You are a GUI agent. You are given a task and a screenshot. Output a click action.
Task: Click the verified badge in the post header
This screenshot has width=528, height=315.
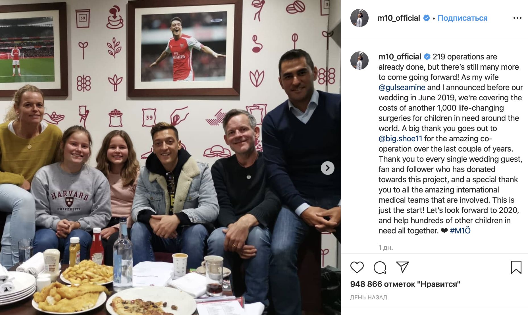pyautogui.click(x=427, y=18)
